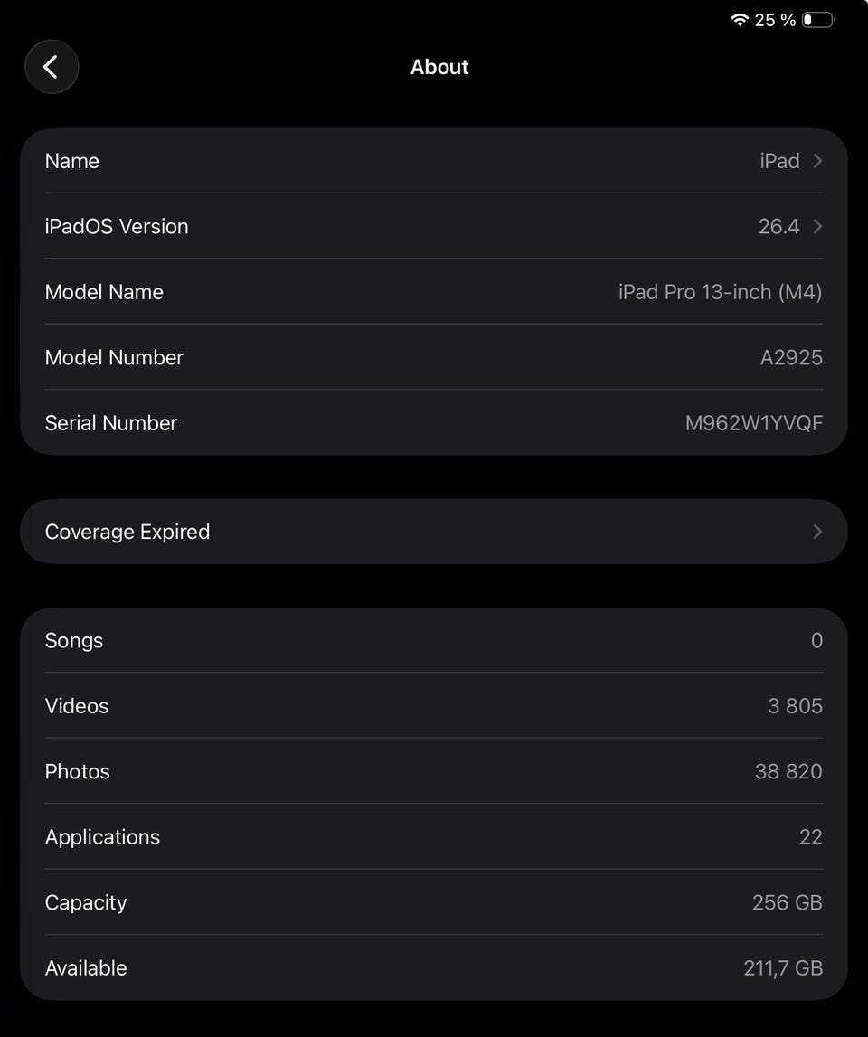Tap the Model Number A2925 value
This screenshot has width=868, height=1037.
tap(791, 357)
